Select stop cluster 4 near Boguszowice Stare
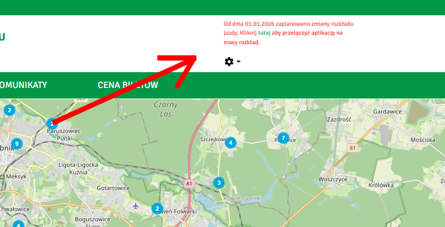 pos(18,224)
